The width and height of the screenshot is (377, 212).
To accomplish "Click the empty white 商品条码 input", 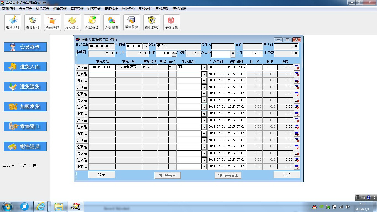I will click(102, 74).
